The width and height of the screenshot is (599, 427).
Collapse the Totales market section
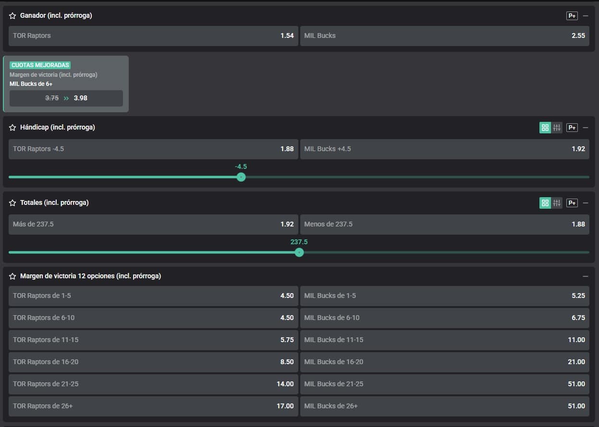pos(586,203)
